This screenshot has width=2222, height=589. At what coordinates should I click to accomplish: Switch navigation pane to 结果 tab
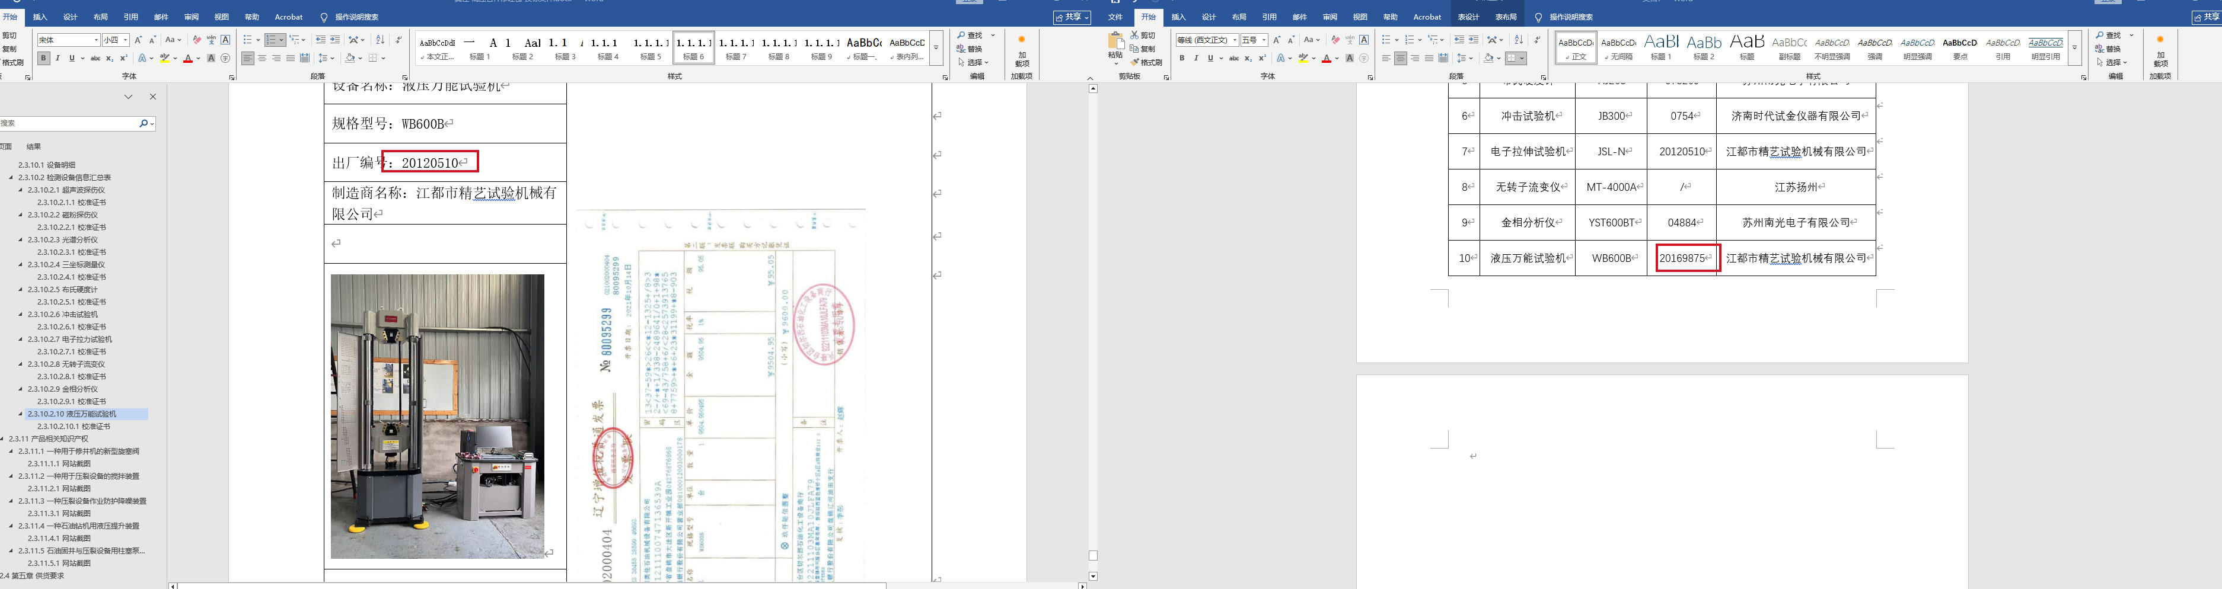click(34, 146)
